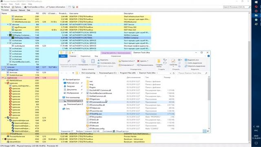
Task: Click Program Files (x86) breadcrumb
Action: [x=128, y=73]
